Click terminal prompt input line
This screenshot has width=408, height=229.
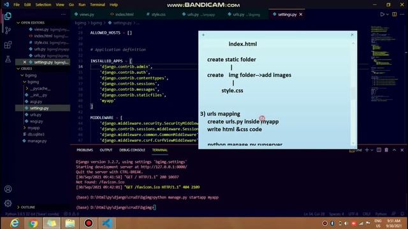pos(115,207)
